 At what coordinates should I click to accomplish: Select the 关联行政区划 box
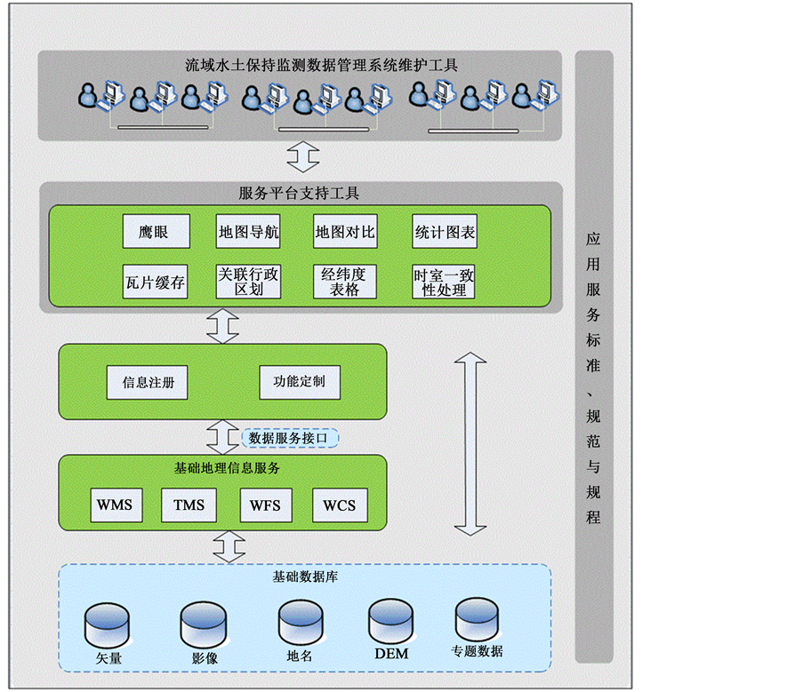249,282
